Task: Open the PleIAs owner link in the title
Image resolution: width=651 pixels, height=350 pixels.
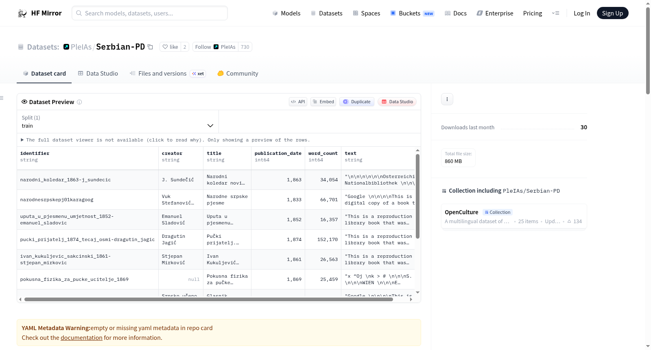Action: (81, 47)
